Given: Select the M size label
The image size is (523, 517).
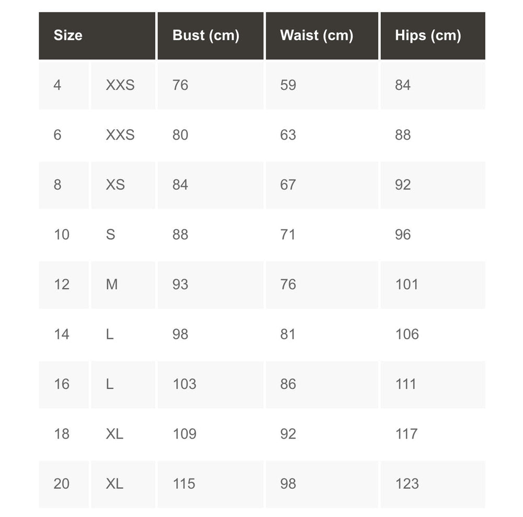Looking at the screenshot, I should point(112,284).
